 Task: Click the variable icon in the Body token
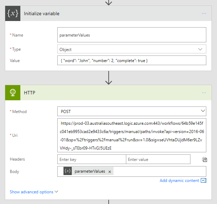pyautogui.click(x=68, y=171)
